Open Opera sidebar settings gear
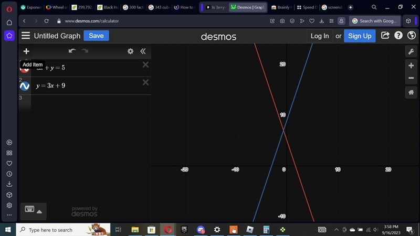Viewport: 420px width, 236px height. (x=9, y=205)
